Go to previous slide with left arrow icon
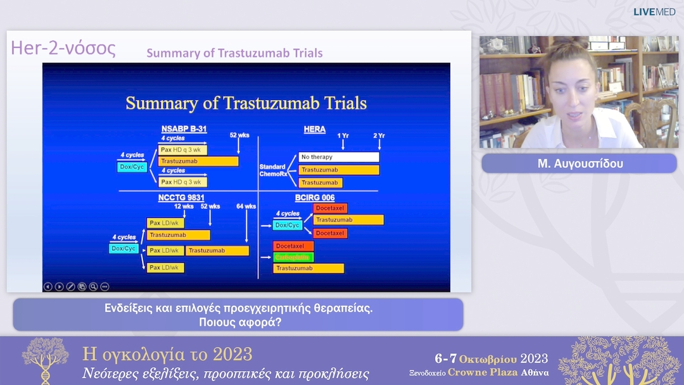This screenshot has height=385, width=684. [47, 286]
